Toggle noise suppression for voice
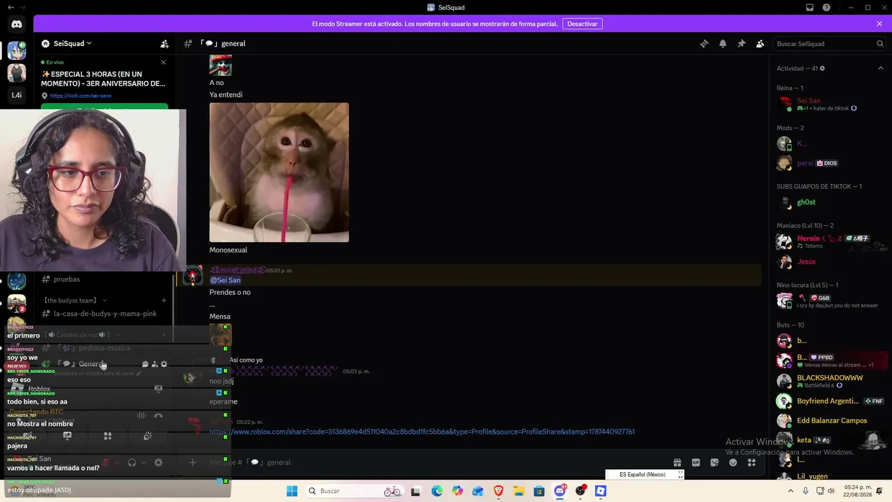Screen dimensions: 892x502 pos(141,416)
